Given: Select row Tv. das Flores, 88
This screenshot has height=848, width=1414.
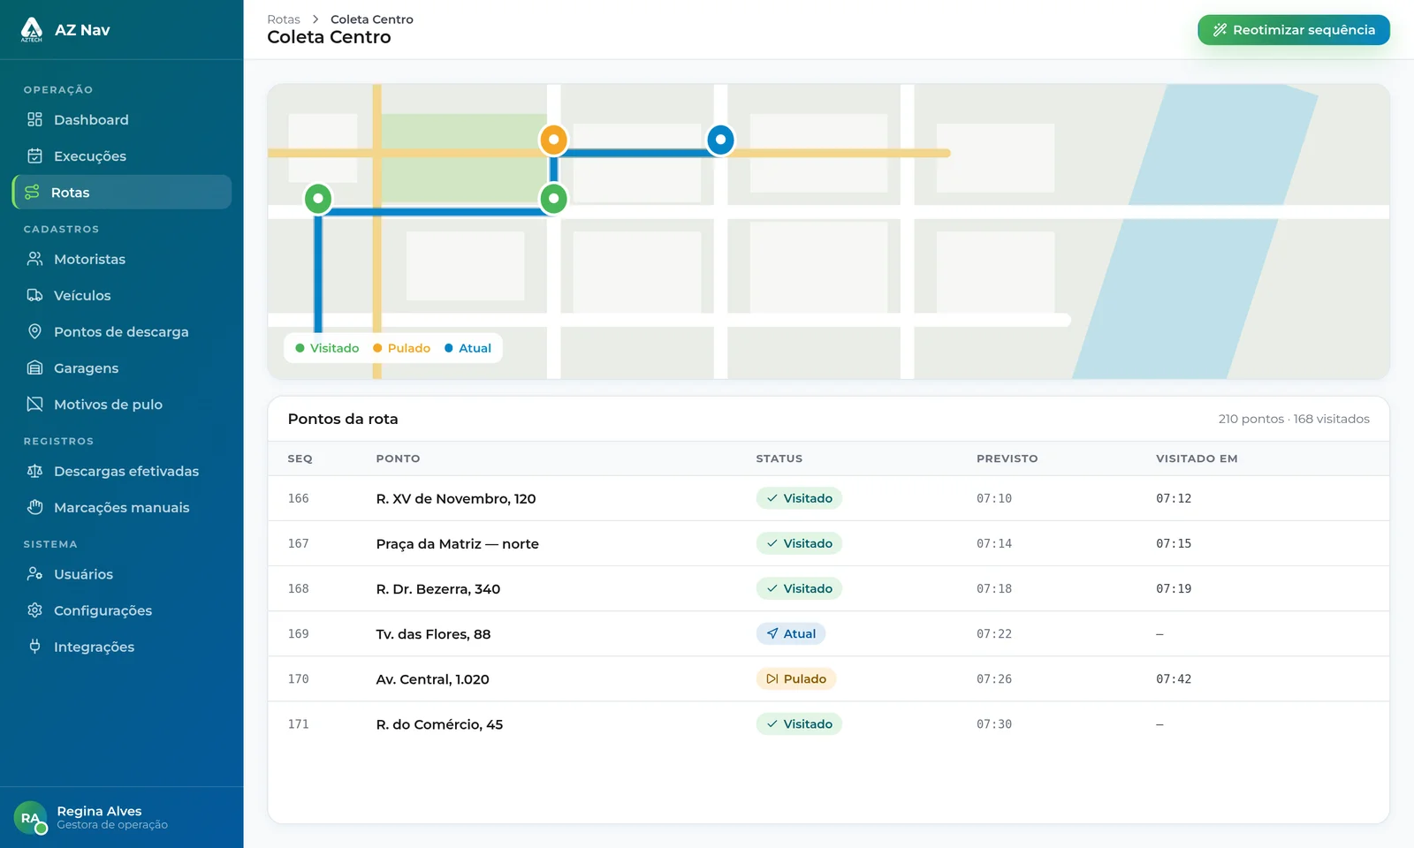Looking at the screenshot, I should pos(828,633).
